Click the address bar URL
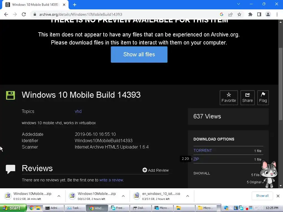 (x=81, y=14)
